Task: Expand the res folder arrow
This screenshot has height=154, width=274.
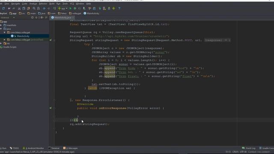Action: [x=1, y=43]
